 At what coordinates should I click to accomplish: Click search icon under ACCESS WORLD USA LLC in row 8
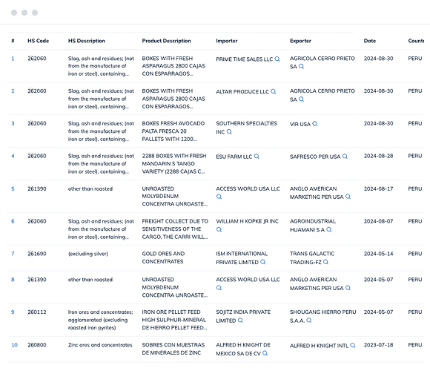219,288
